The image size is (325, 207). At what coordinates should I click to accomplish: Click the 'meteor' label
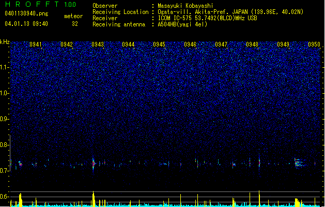coord(73,16)
